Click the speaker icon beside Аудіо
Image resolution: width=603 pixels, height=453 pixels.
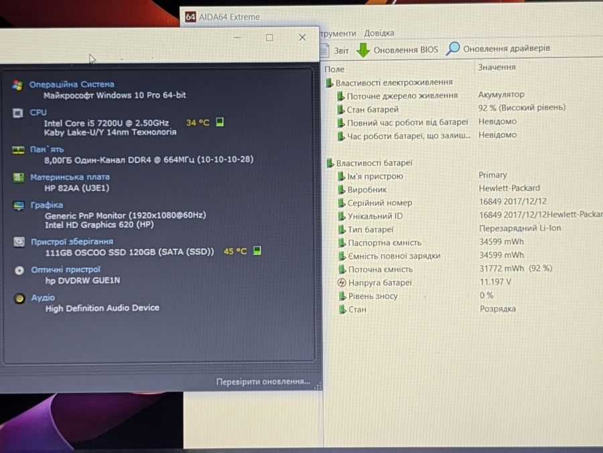(19, 298)
